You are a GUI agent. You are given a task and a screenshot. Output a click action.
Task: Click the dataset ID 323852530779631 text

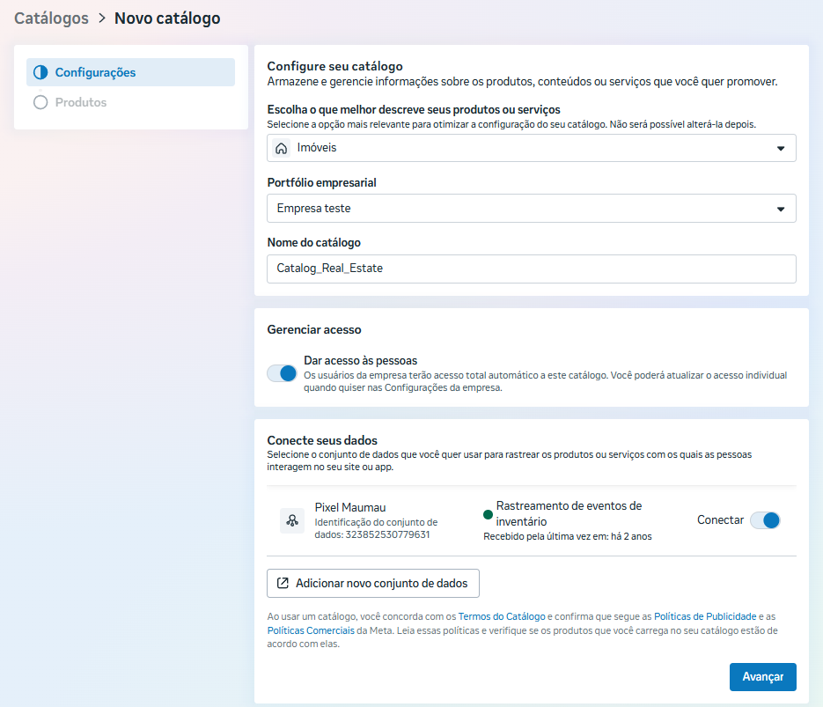387,534
